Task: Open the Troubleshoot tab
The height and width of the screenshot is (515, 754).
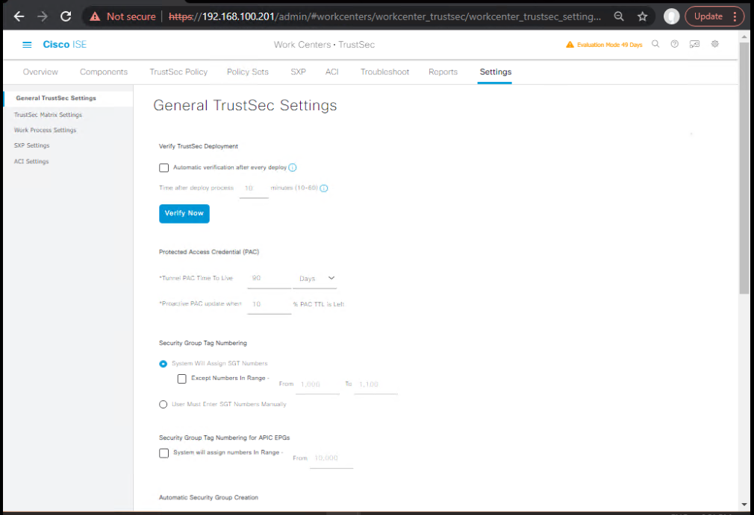Action: 384,72
